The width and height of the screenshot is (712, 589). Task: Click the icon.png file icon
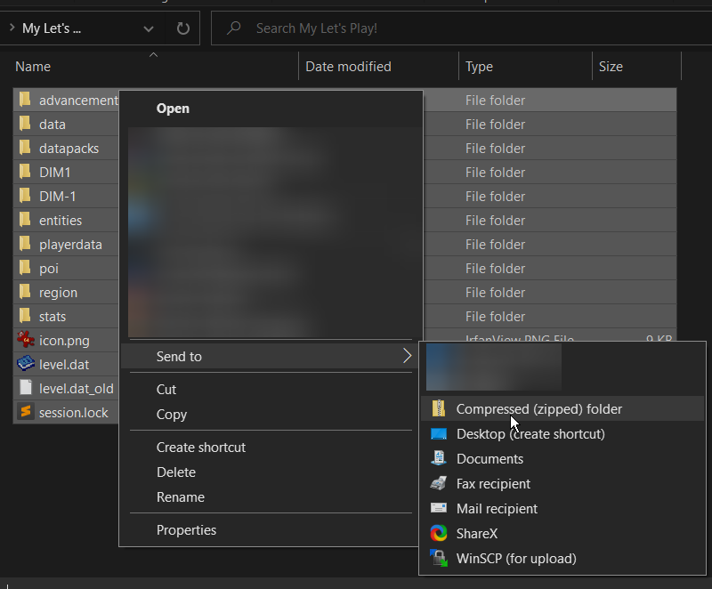(25, 340)
